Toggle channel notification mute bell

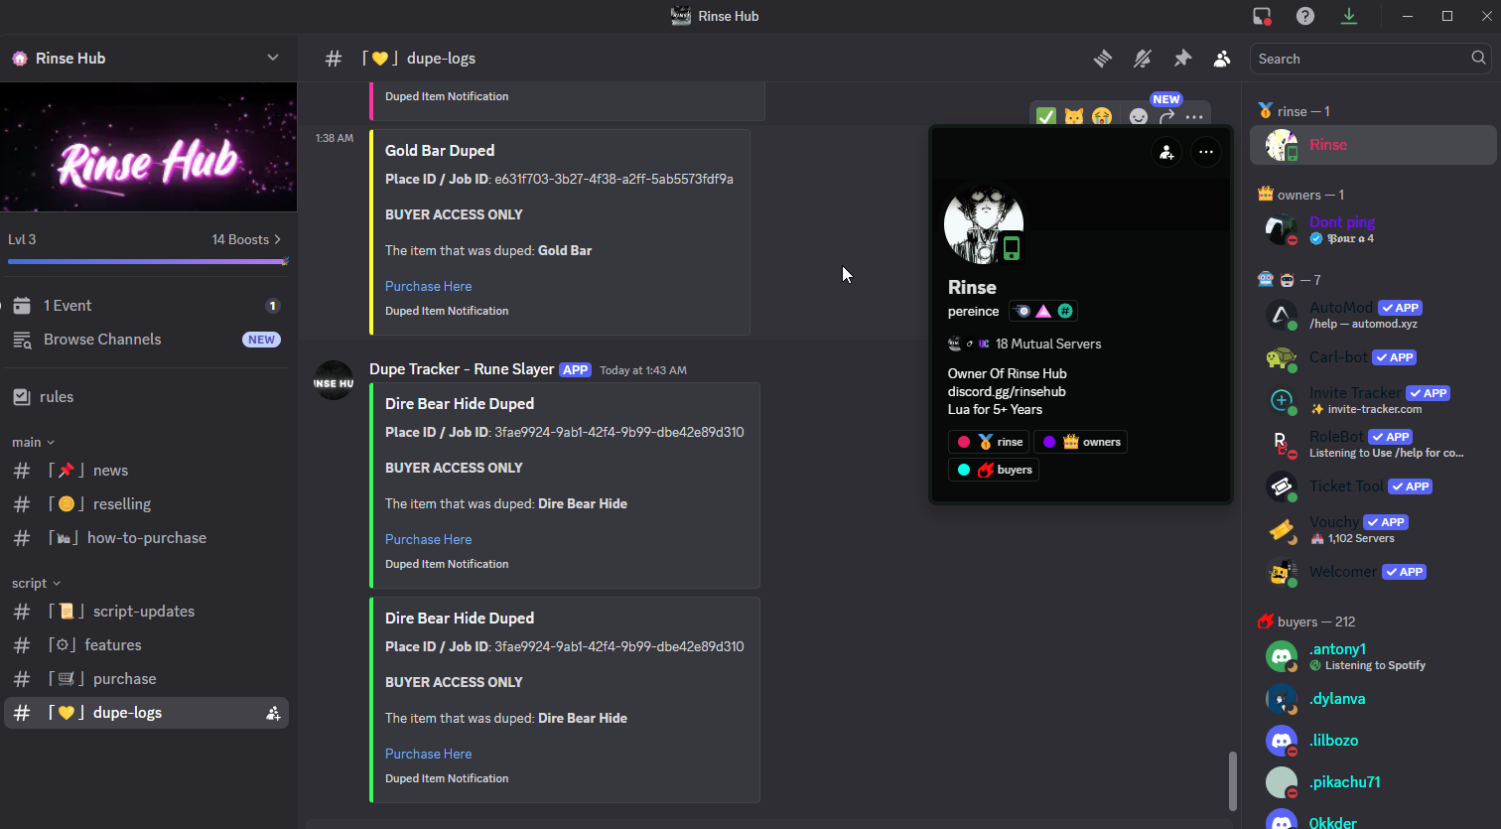coord(1143,59)
